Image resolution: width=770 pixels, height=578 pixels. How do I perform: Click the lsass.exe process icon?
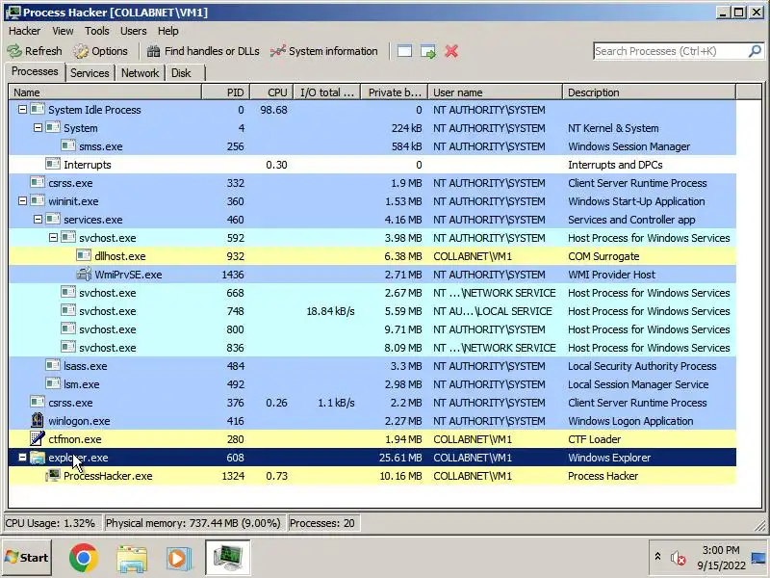[x=53, y=365]
